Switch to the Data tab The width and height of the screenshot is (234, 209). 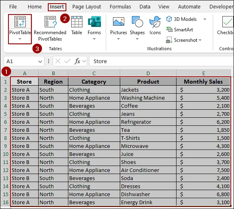(145, 7)
